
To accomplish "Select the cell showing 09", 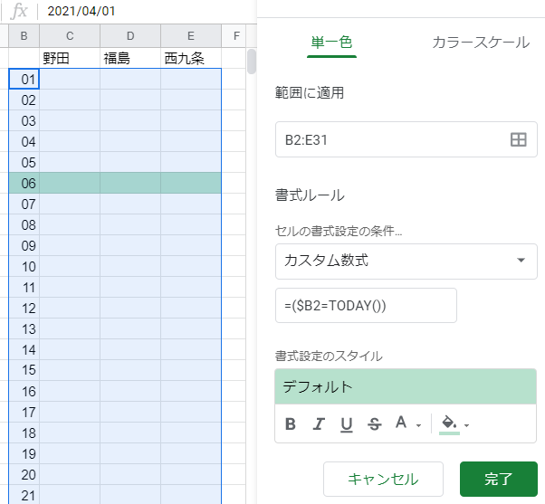I will [24, 245].
